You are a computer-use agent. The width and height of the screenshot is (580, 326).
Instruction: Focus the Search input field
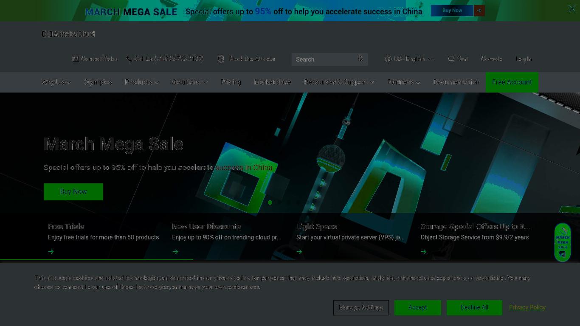325,59
